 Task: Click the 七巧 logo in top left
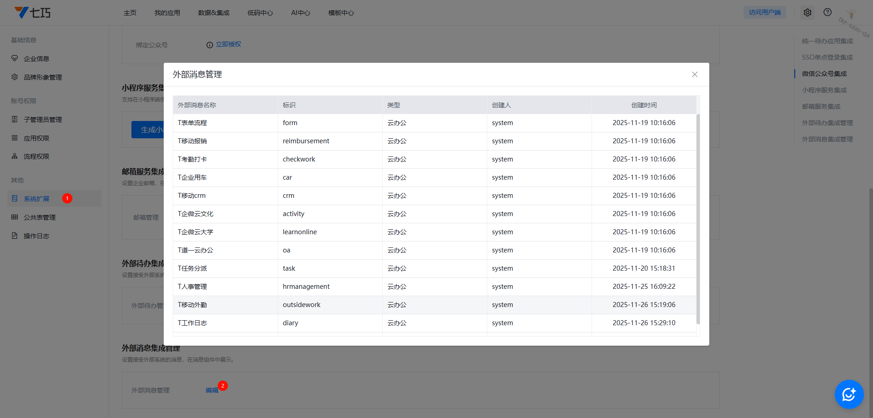click(x=32, y=13)
